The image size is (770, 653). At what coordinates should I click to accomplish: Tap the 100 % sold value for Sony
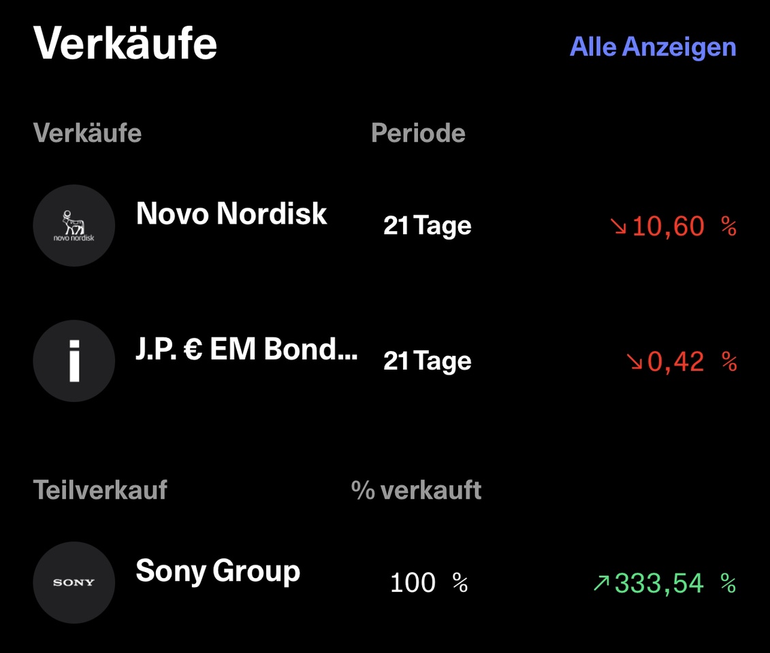tap(429, 583)
